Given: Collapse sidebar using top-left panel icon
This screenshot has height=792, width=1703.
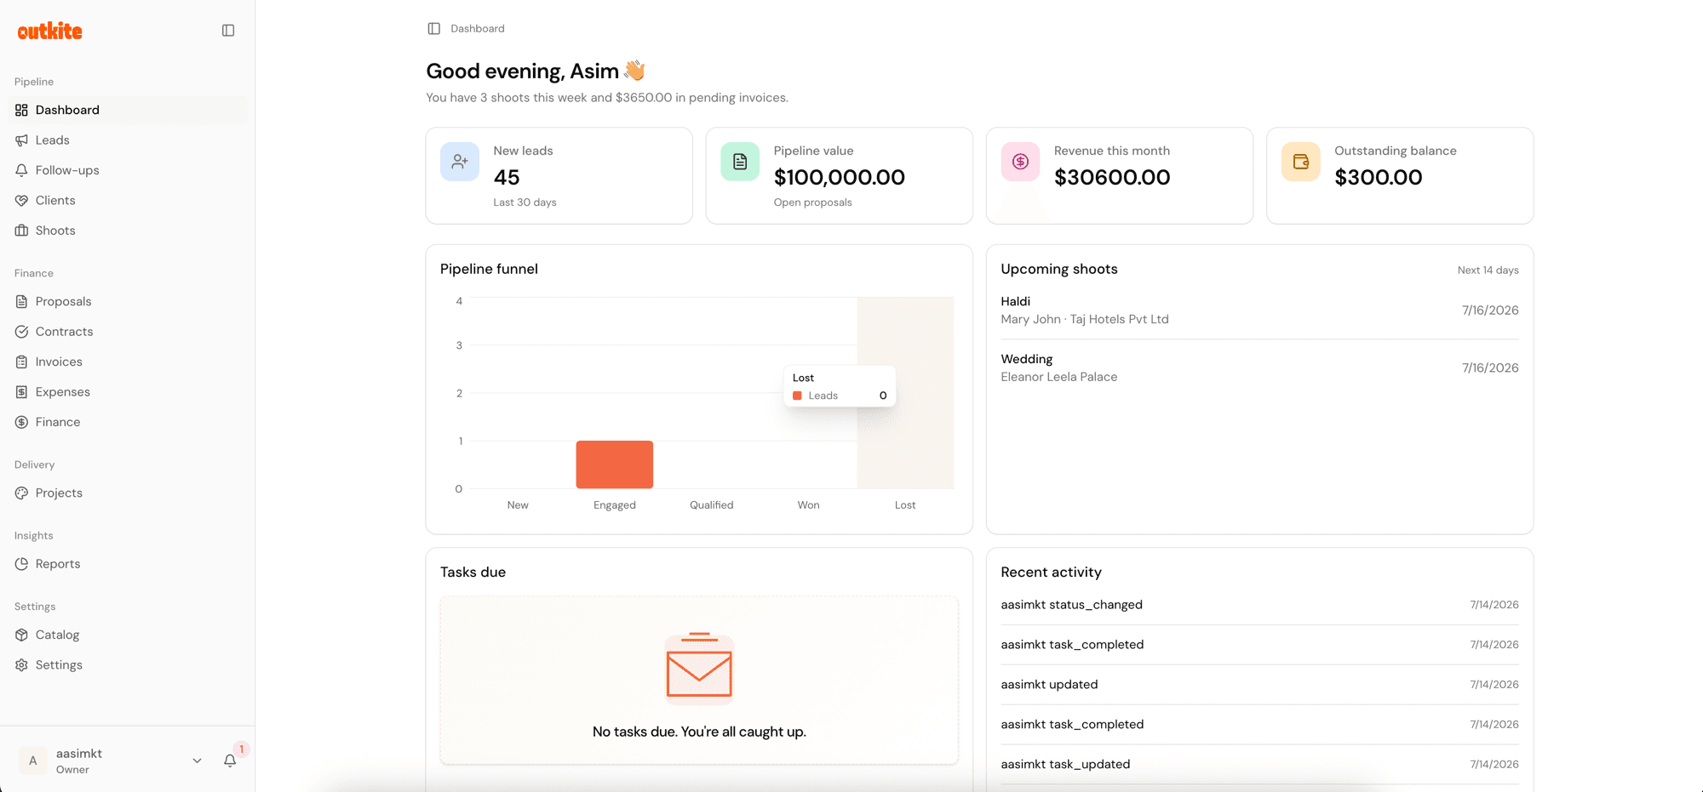Looking at the screenshot, I should [x=228, y=31].
